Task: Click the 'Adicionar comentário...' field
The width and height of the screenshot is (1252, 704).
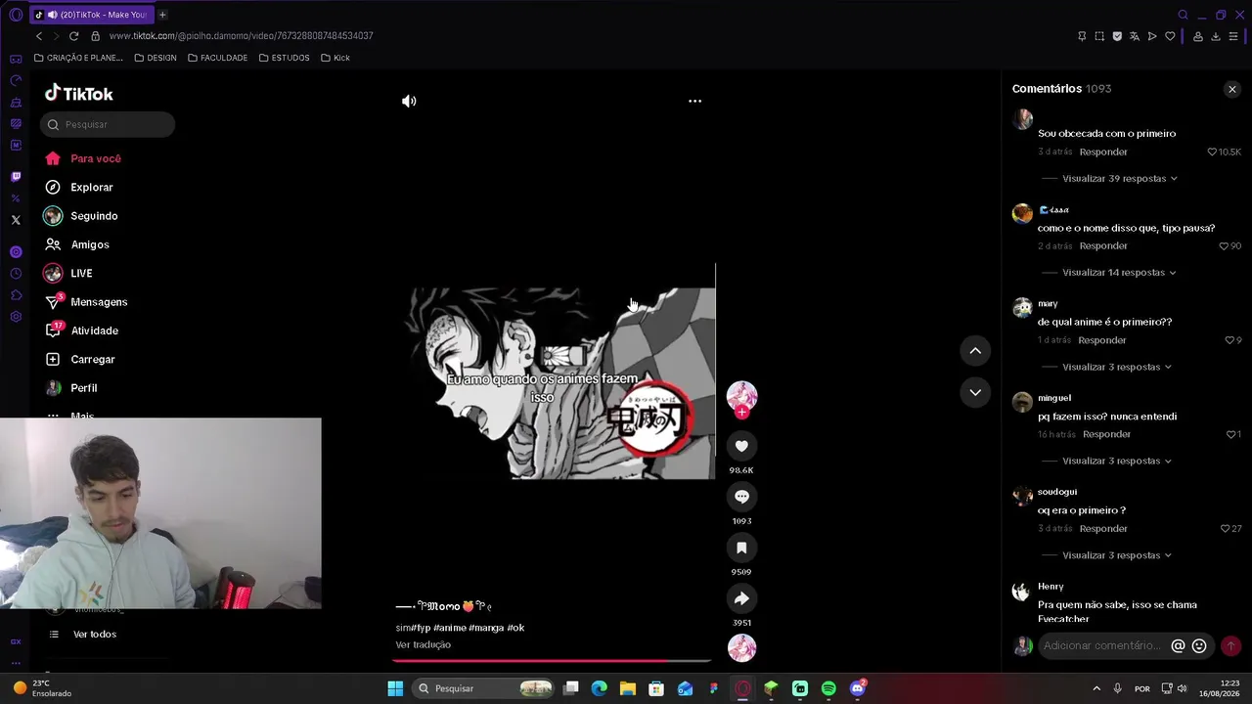Action: pos(1102,645)
